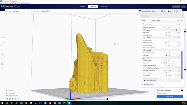
Task: Click the Search settings field
Action: coord(160,24)
